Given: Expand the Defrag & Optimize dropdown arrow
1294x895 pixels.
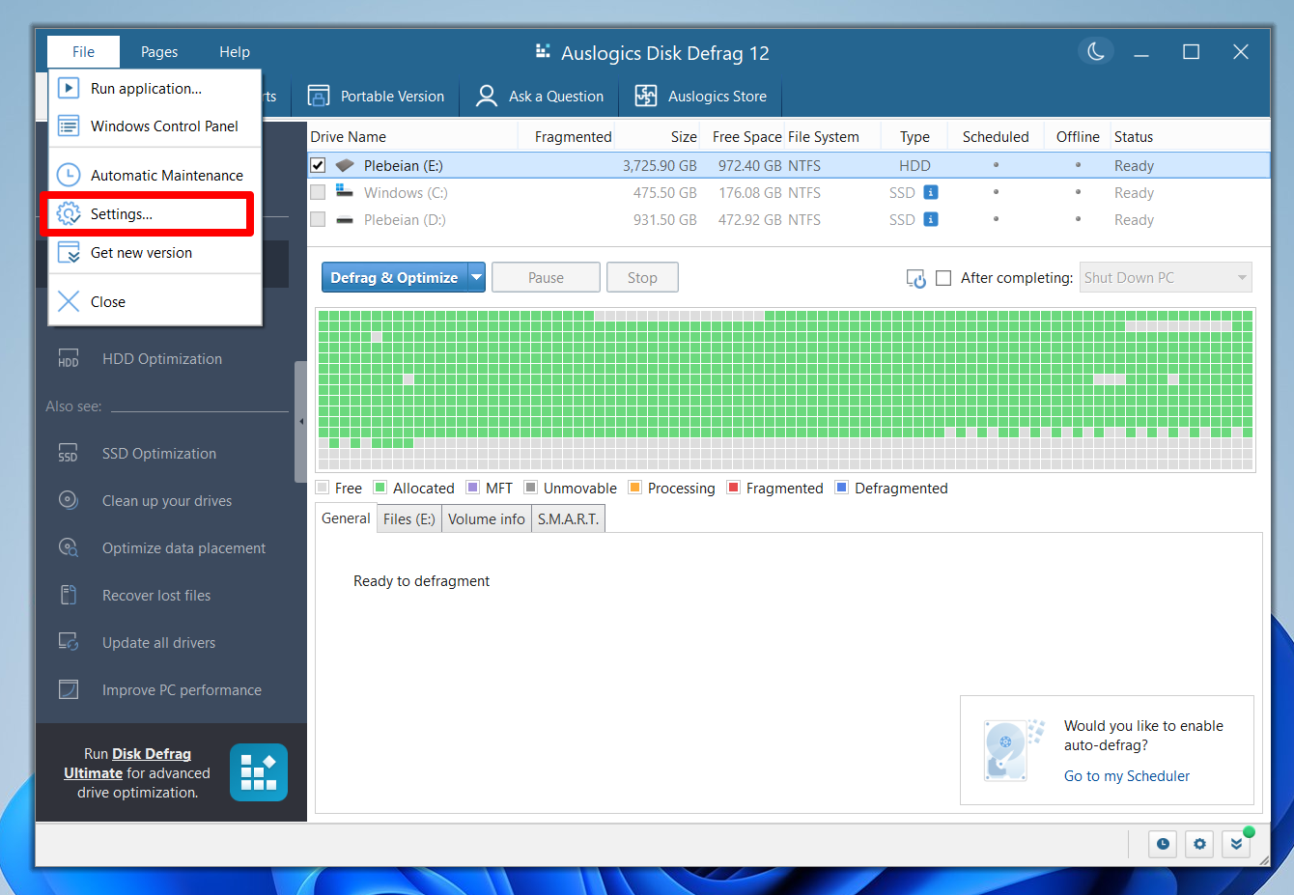Looking at the screenshot, I should [477, 277].
